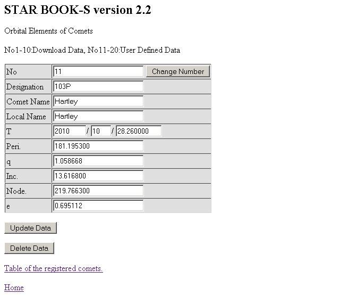The image size is (340, 295).
Task: Go to the Home link
Action: pos(14,288)
